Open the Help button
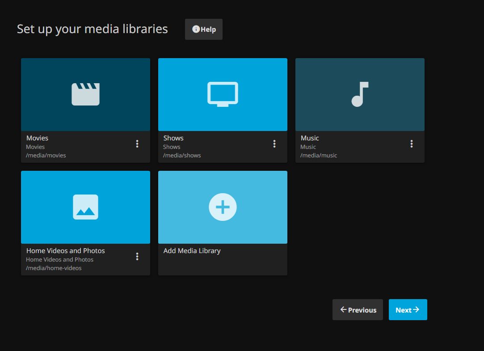This screenshot has height=351, width=484. [x=204, y=30]
